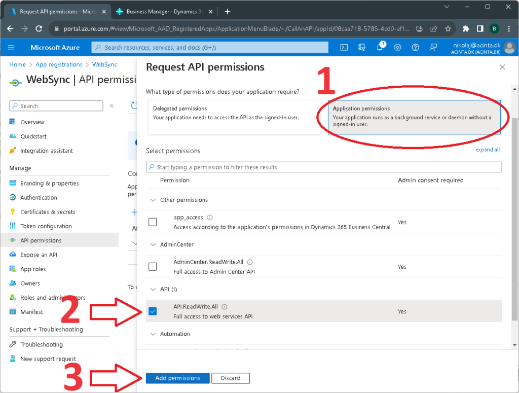Click info icon next to API.ReadWrite.All
Image resolution: width=519 pixels, height=393 pixels.
click(x=225, y=306)
